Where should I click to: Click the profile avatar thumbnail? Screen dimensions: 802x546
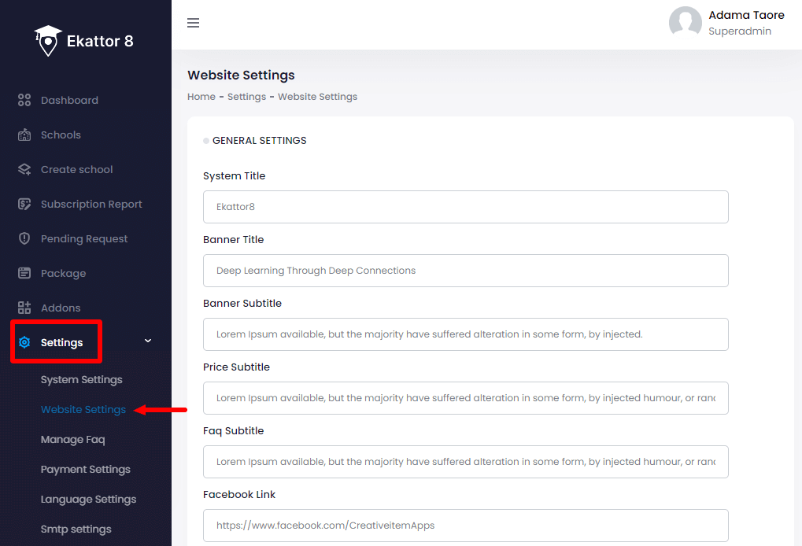[x=685, y=22]
